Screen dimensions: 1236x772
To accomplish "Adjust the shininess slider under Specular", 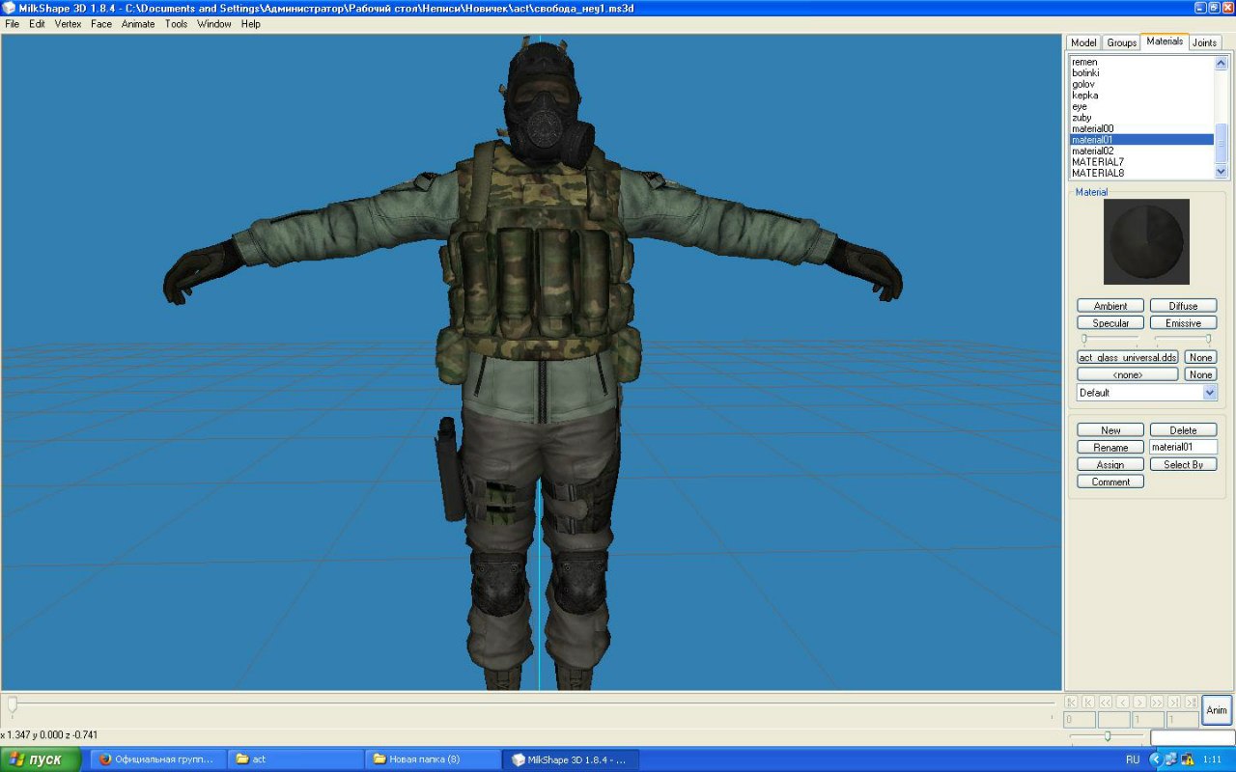I will (x=1110, y=340).
